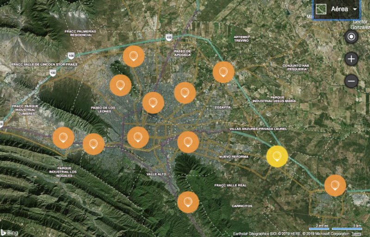Select orange pin beside Carricitos label
Viewport: 370px width, 237px height.
coord(188,202)
